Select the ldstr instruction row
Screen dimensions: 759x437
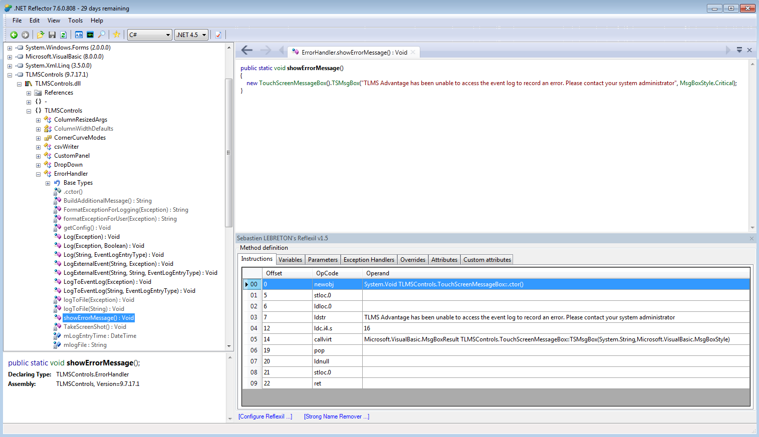pos(496,317)
